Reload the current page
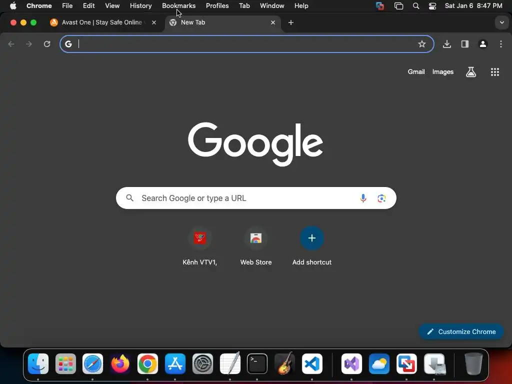This screenshot has width=512, height=384. [47, 44]
